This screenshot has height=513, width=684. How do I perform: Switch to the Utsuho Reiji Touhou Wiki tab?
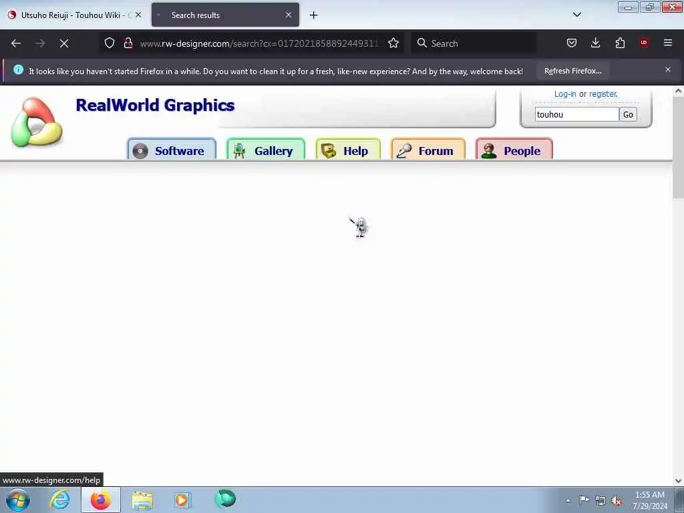pos(75,15)
